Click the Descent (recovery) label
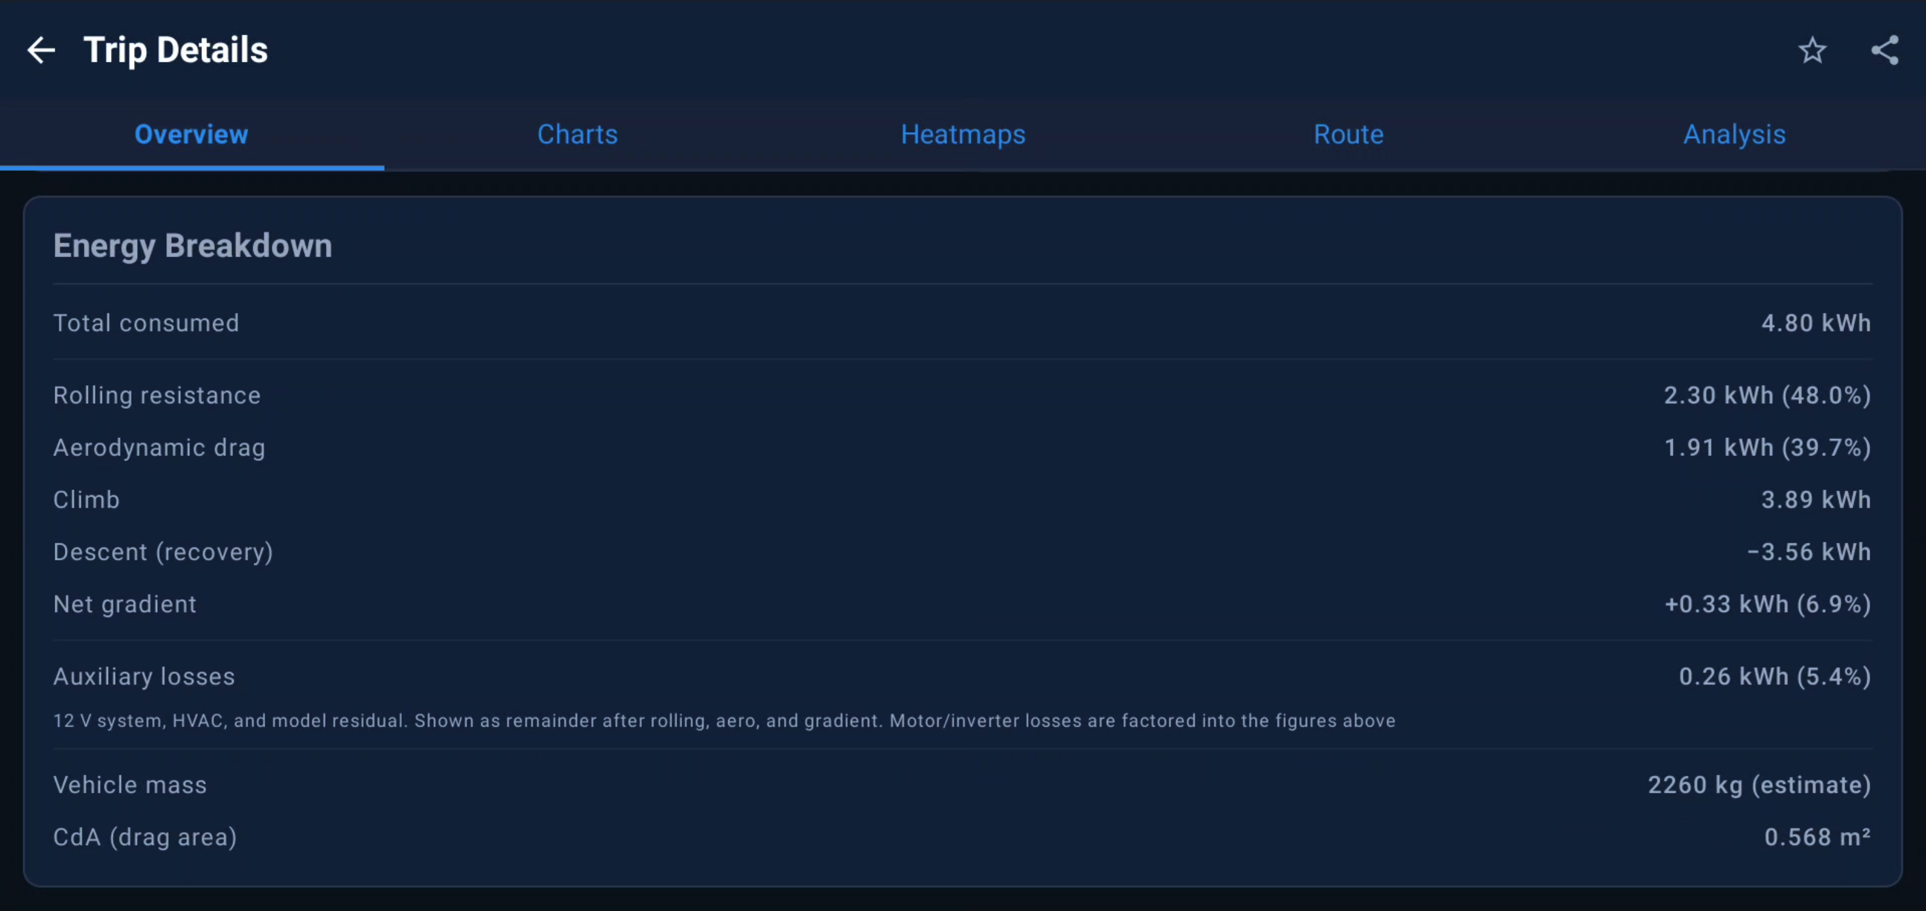 tap(163, 553)
